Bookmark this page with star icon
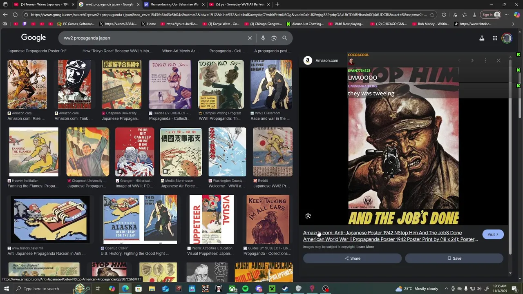523x294 pixels. (x=432, y=15)
